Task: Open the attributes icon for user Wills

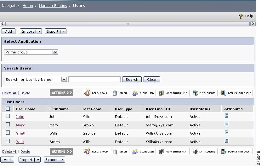Action: 227,141
